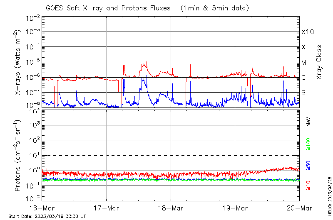Screen dimensions: 333x220
Task: Click the 'X-rays (Watts m-2)' axis label
Action: pyautogui.click(x=17, y=62)
